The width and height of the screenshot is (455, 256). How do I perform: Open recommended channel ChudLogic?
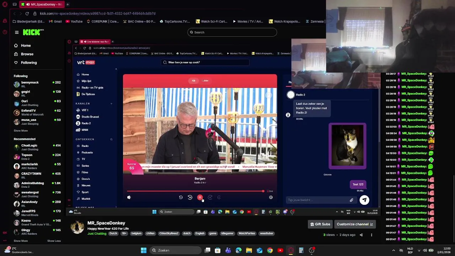(x=37, y=147)
